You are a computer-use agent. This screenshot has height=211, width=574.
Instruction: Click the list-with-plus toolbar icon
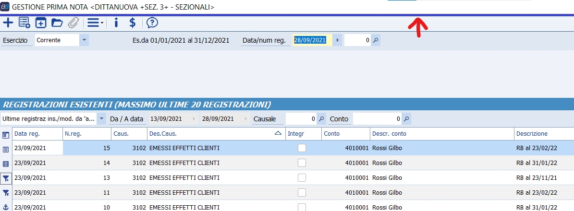pyautogui.click(x=24, y=23)
